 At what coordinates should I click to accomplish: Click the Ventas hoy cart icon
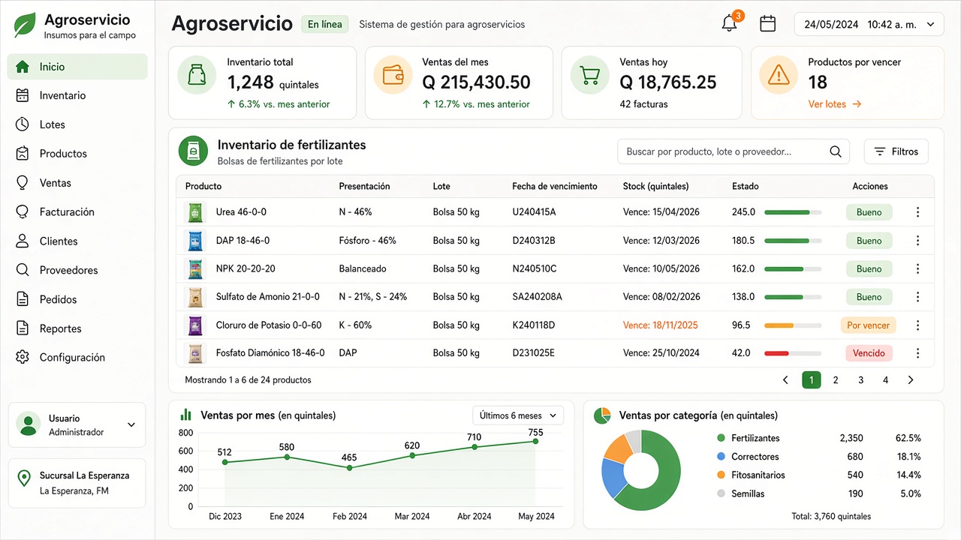click(x=589, y=75)
